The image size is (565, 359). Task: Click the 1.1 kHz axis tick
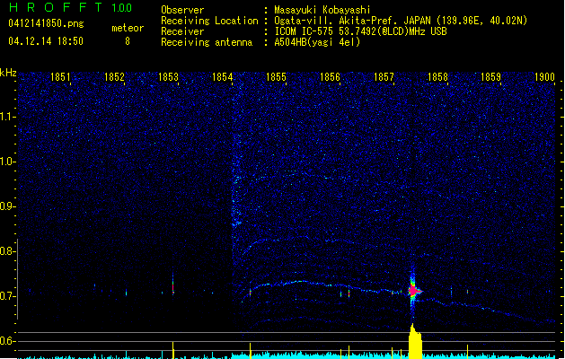[x=7, y=117]
